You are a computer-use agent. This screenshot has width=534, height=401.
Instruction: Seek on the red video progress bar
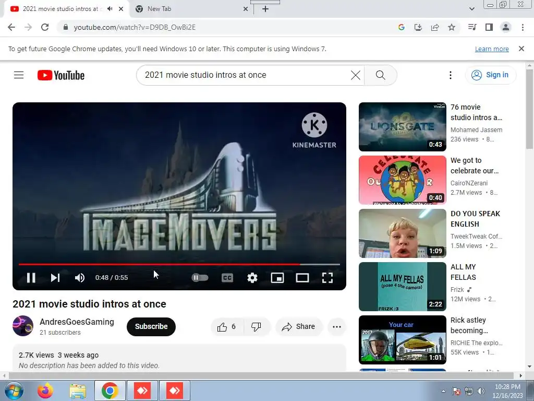179,264
